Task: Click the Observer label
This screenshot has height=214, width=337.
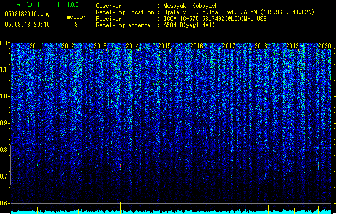Action: click(x=109, y=6)
